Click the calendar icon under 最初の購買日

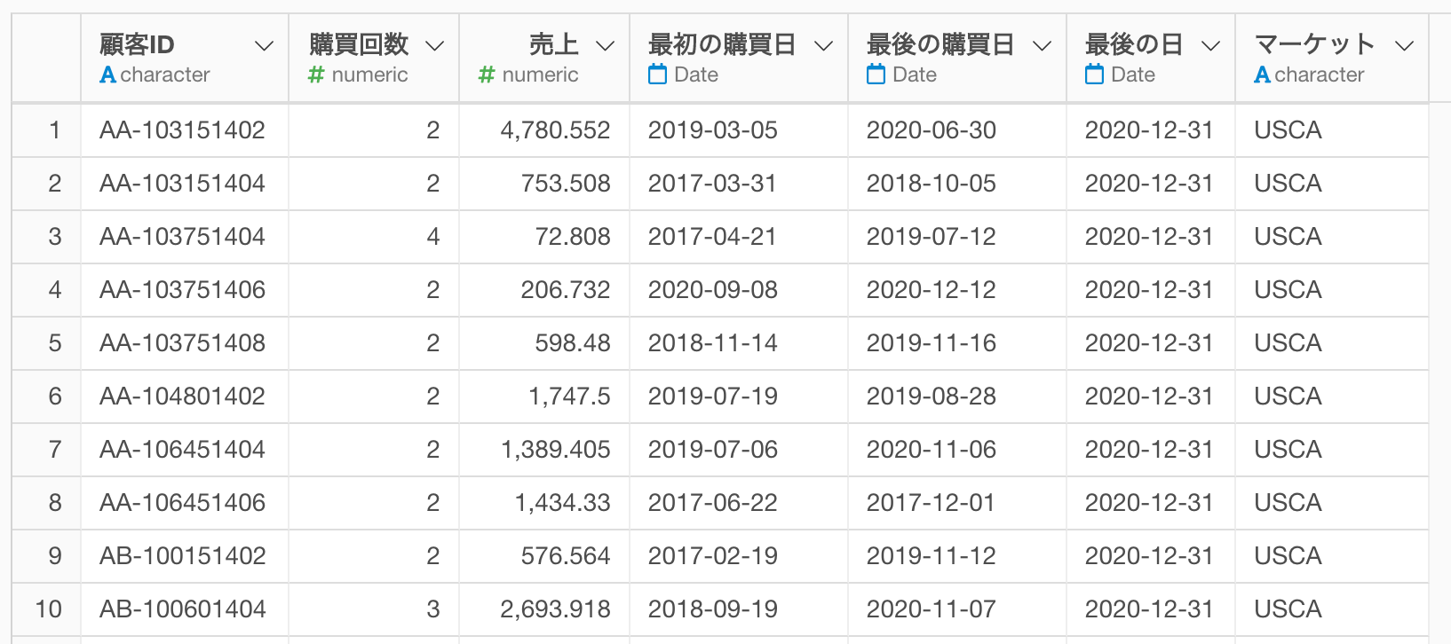click(x=657, y=75)
